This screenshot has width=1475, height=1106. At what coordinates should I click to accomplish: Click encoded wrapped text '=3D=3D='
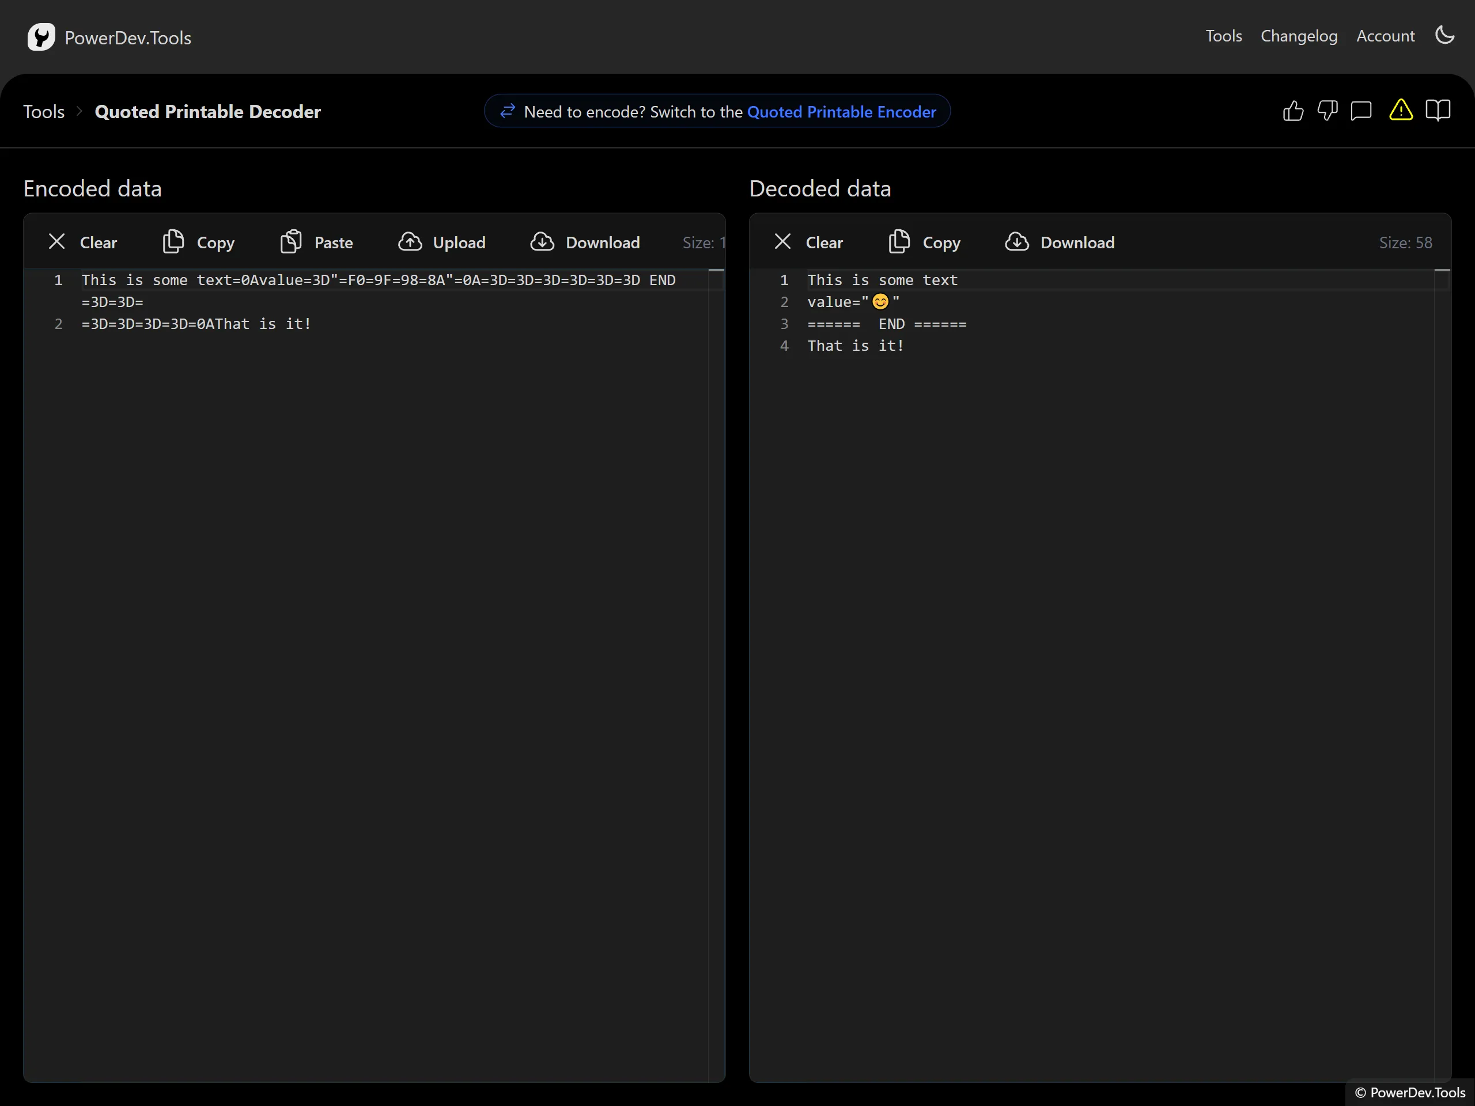click(x=112, y=302)
